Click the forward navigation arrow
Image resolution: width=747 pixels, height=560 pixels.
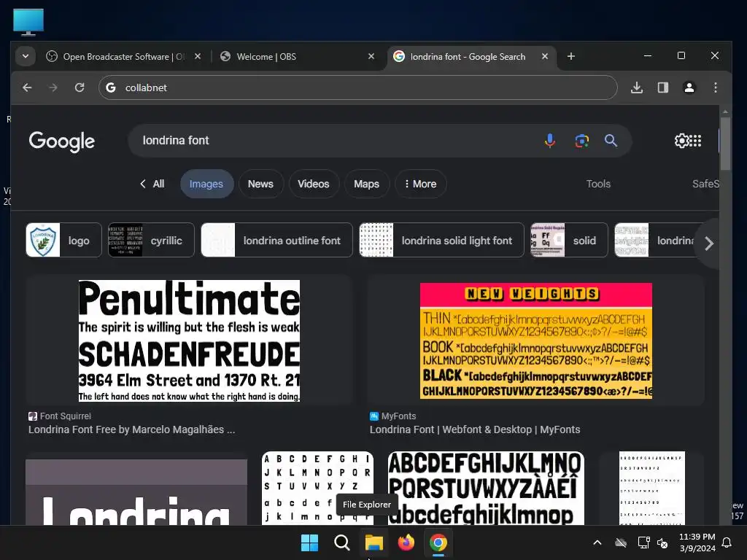pyautogui.click(x=53, y=87)
